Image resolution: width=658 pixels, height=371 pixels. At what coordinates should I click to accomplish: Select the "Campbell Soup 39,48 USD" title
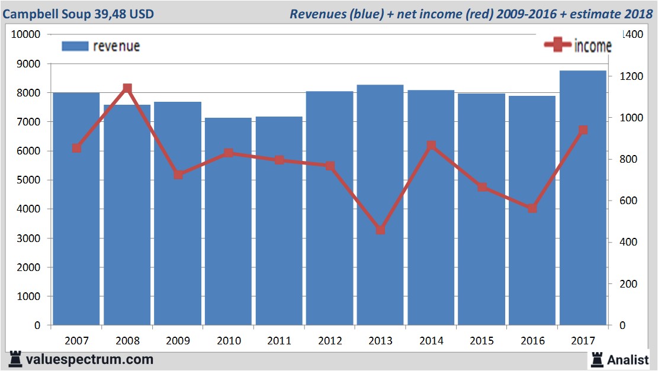[78, 14]
